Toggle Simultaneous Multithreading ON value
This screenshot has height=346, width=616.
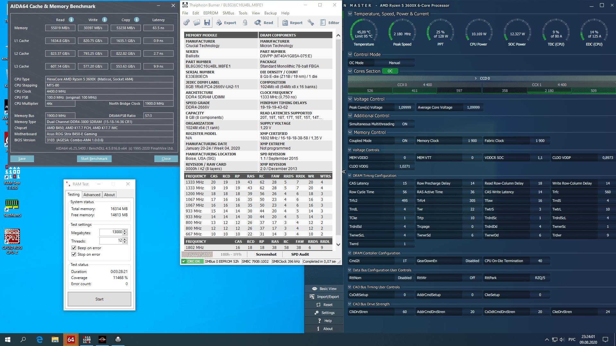coord(405,124)
